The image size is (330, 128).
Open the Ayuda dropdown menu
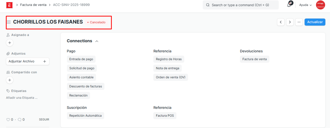pos(305,5)
